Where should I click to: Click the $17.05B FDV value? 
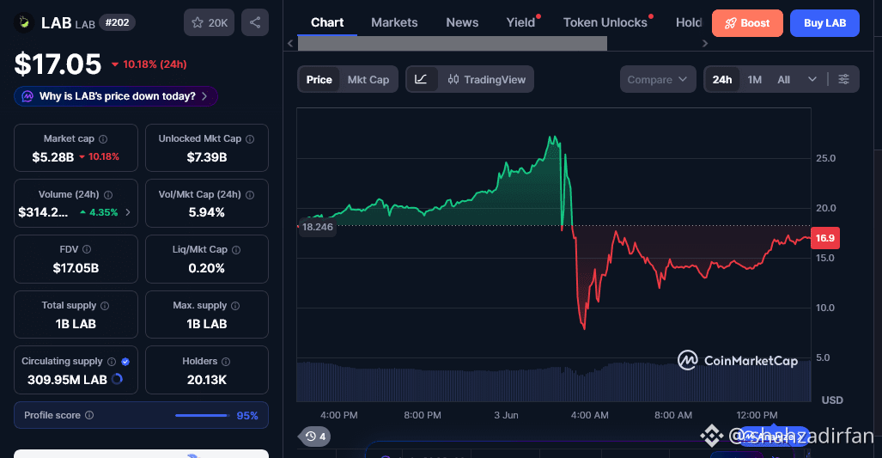(x=76, y=268)
